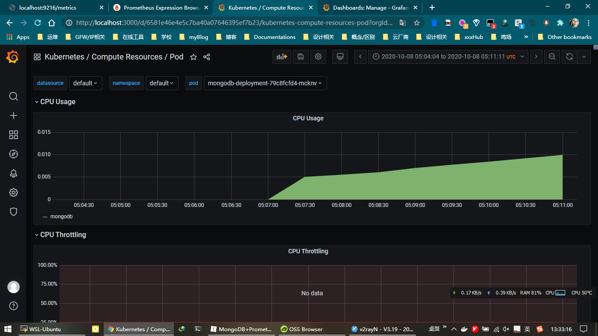Click the Add panel icon
This screenshot has height=336, width=598.
click(x=281, y=57)
